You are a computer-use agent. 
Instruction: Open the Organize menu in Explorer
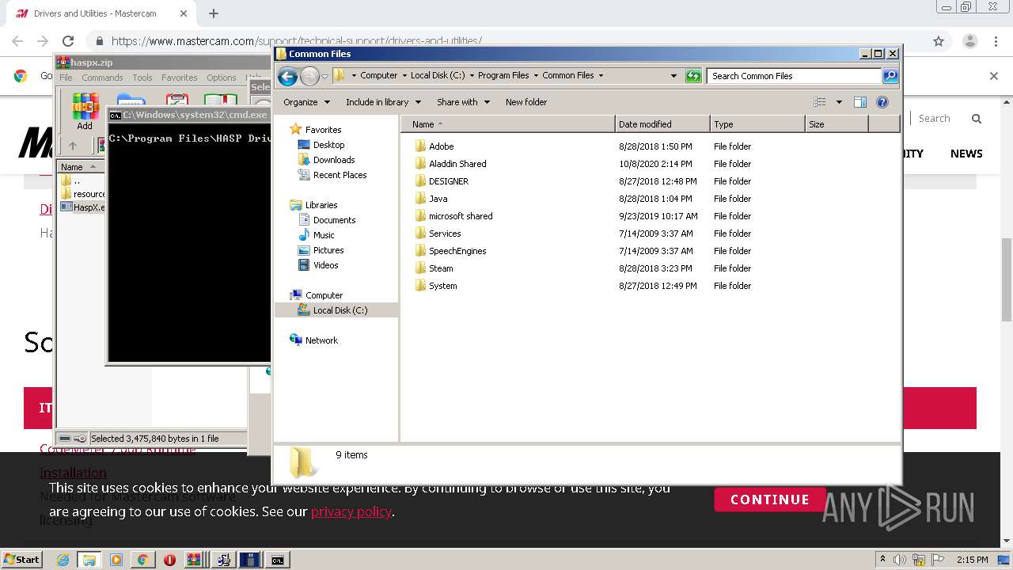pos(306,102)
